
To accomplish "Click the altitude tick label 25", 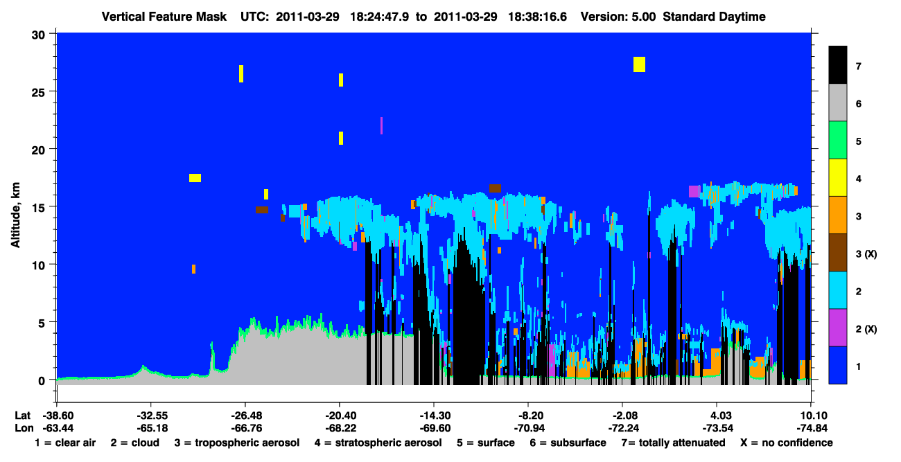I will [x=40, y=91].
